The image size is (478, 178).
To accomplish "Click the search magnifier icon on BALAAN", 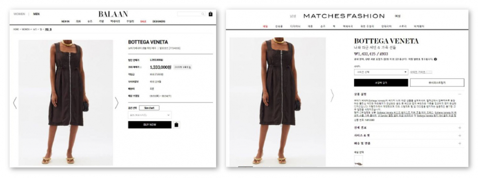I will click(203, 14).
